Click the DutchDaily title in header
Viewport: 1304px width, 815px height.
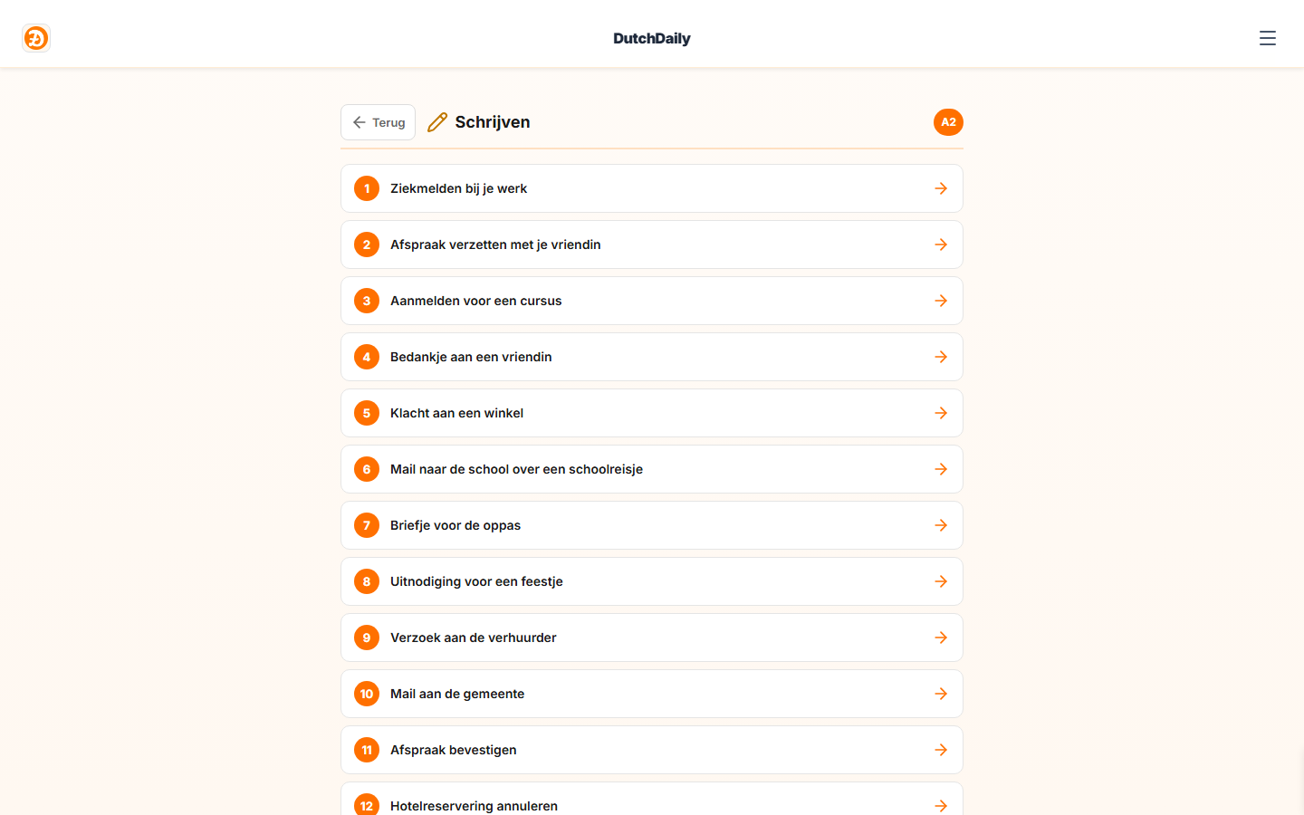point(652,38)
